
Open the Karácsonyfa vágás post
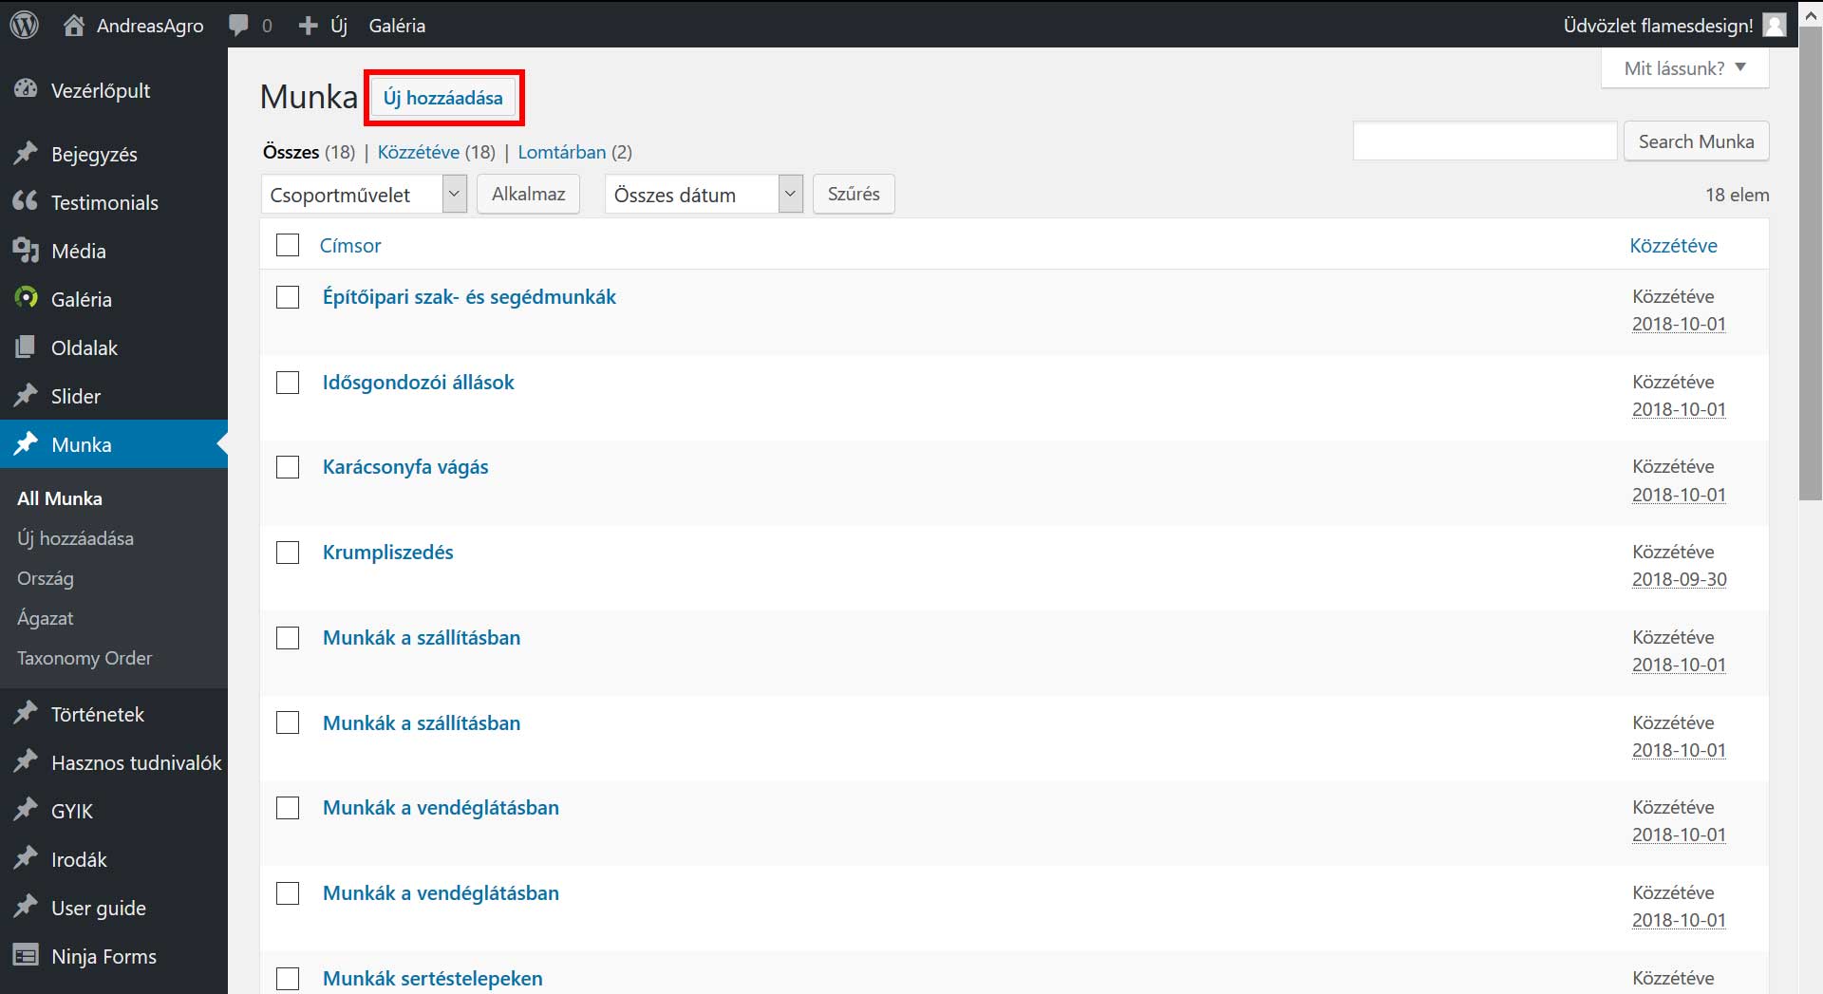tap(405, 467)
